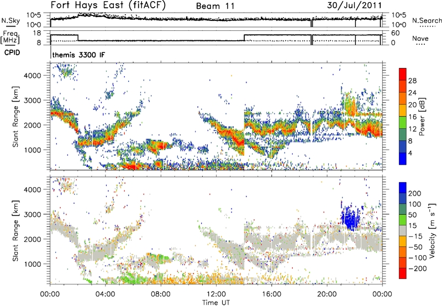Image resolution: width=442 pixels, height=306 pixels.
Task: Click the '18' tick on the frequency axis
Action: (37, 33)
